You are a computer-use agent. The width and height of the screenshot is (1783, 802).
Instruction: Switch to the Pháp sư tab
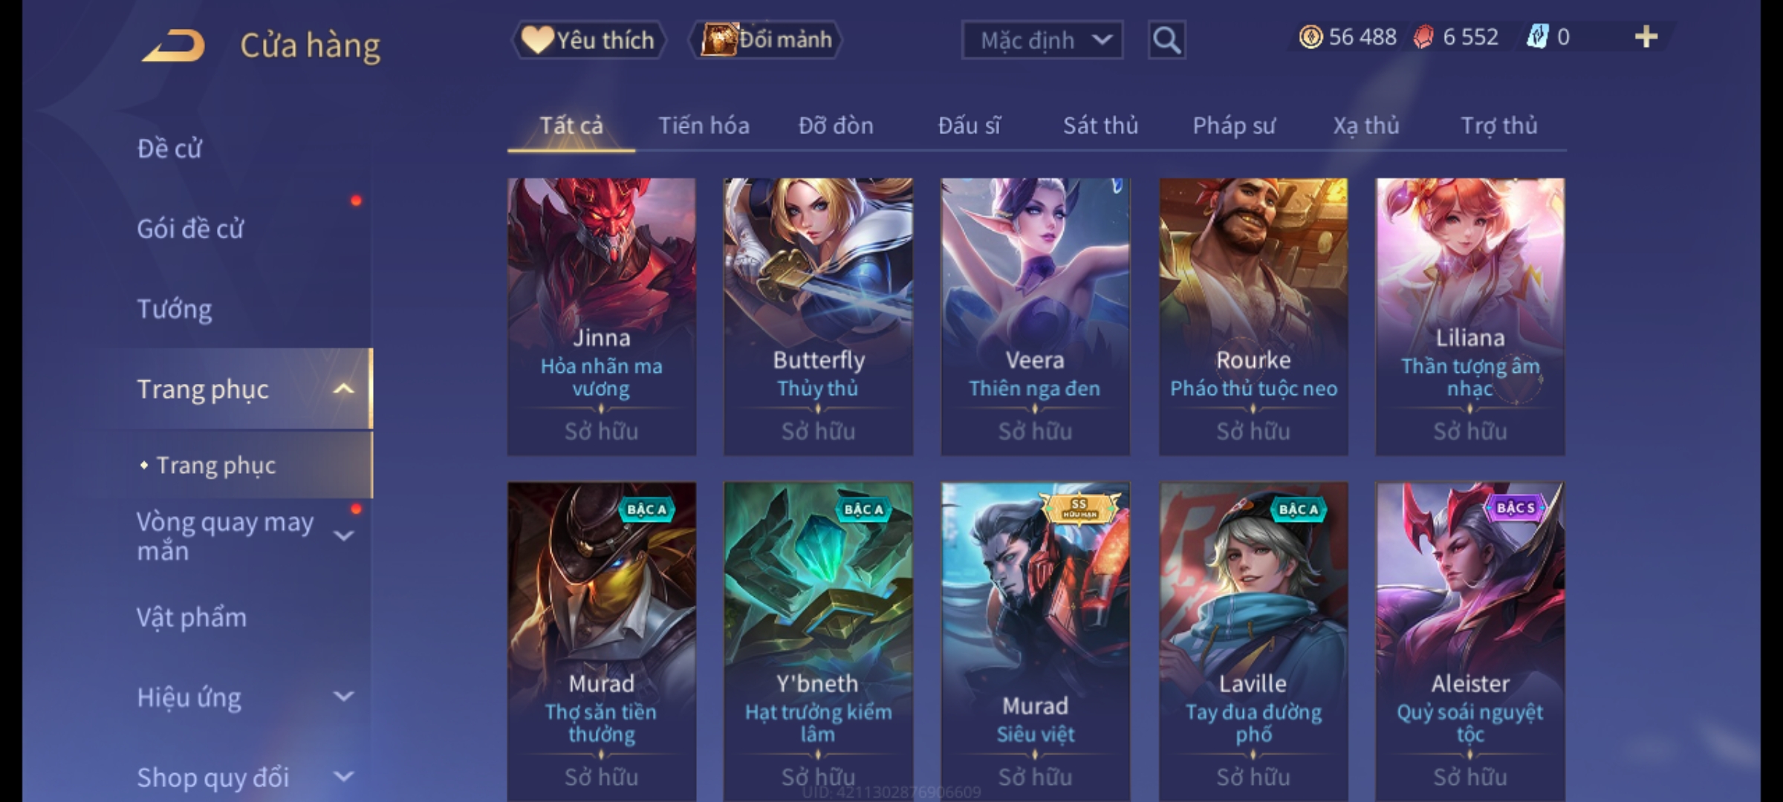[1233, 125]
